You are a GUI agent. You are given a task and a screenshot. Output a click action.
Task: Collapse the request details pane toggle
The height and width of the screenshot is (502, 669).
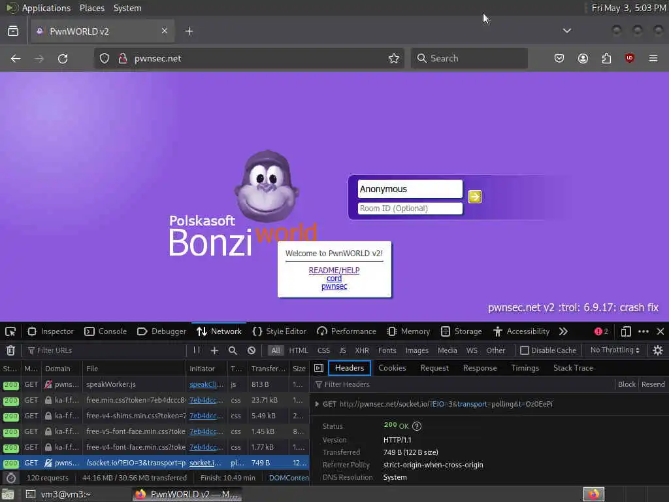319,368
